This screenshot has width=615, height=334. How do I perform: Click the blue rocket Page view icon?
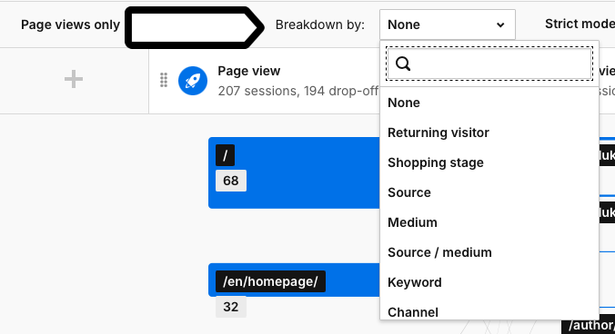click(193, 81)
